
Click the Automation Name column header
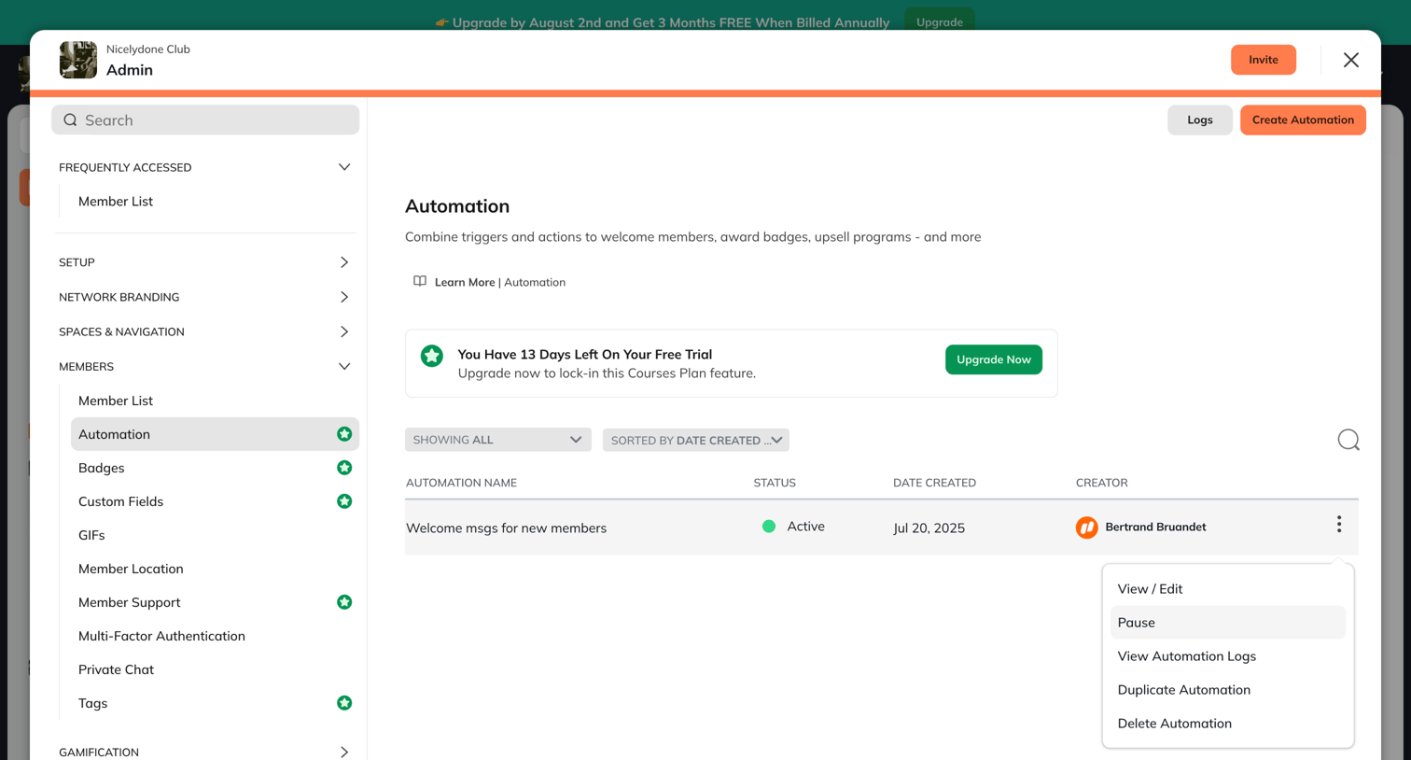coord(461,483)
